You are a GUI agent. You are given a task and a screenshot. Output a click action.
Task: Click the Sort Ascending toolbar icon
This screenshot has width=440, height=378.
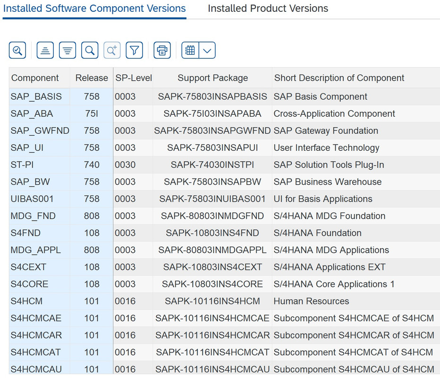45,50
